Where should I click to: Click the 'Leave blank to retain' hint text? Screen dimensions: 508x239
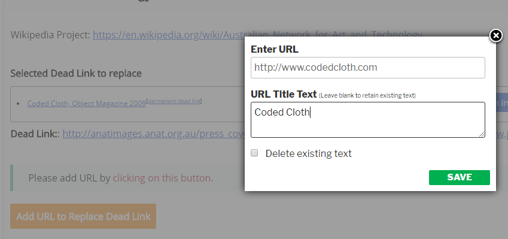[367, 95]
